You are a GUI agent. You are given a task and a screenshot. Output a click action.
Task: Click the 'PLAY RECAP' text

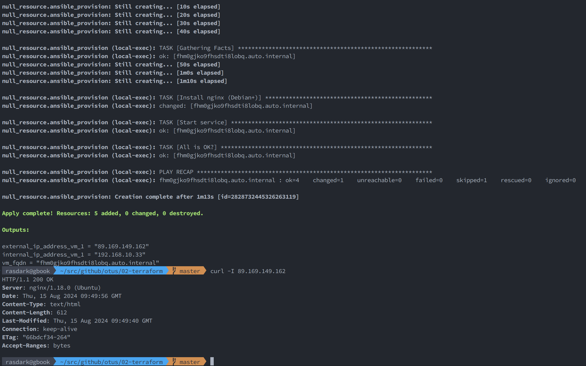click(176, 172)
